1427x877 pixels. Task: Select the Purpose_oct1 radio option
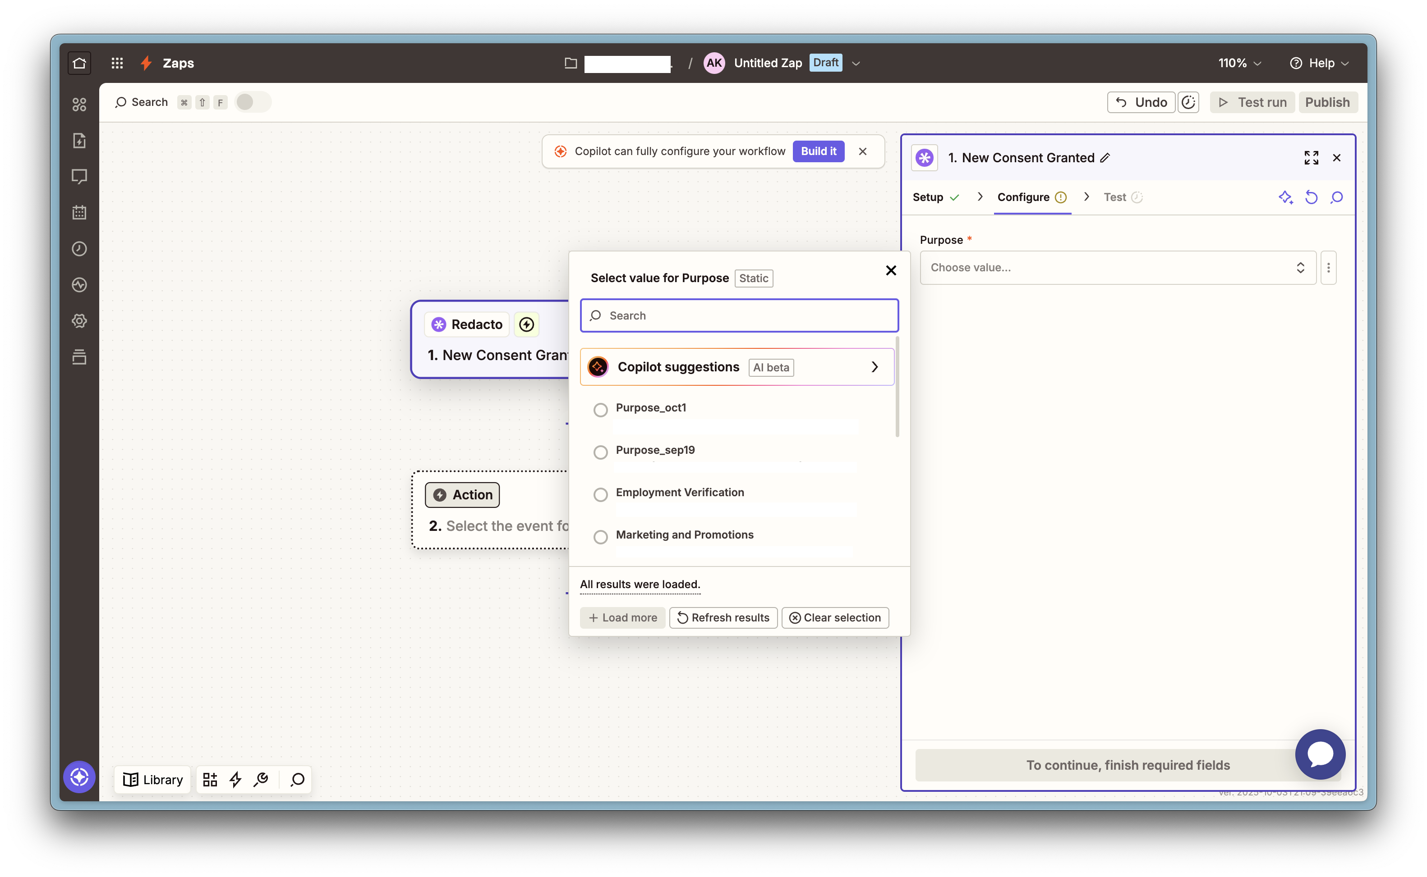pos(601,410)
